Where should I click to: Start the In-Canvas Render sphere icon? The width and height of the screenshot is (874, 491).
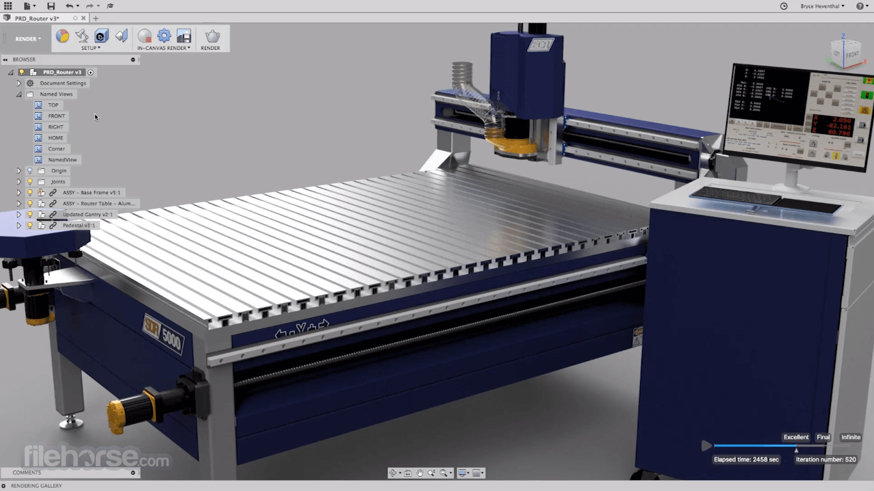144,36
